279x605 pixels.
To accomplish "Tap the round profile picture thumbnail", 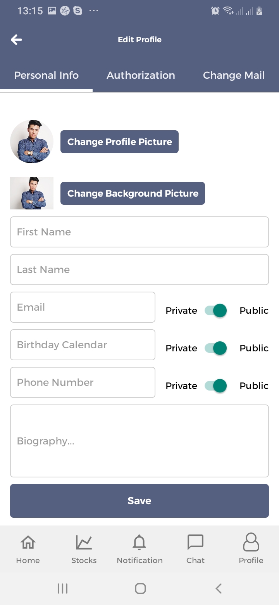I will 32,142.
